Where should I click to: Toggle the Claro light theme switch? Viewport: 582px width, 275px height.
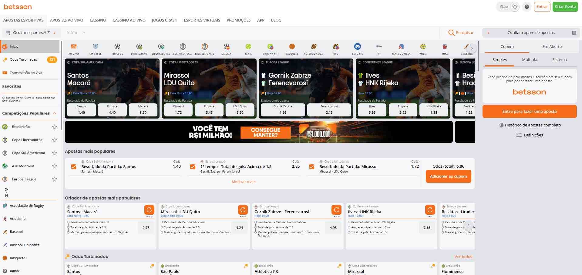pos(515,7)
